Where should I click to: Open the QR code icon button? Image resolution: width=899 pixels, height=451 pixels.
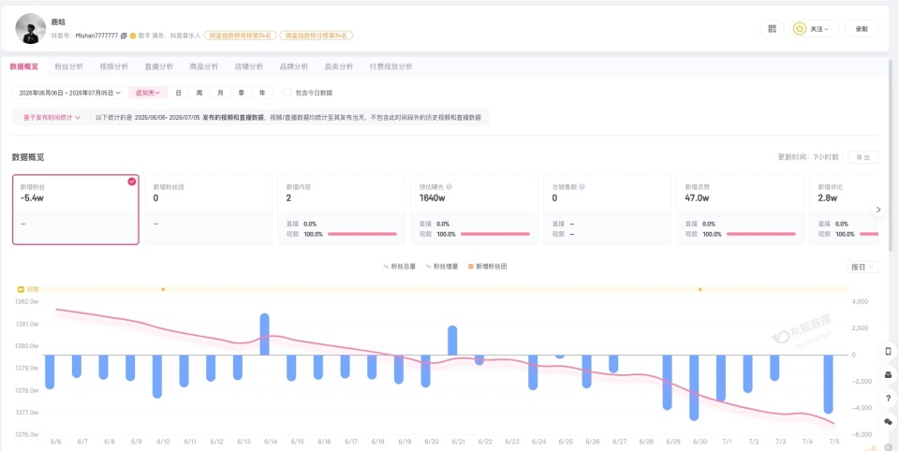coord(772,29)
